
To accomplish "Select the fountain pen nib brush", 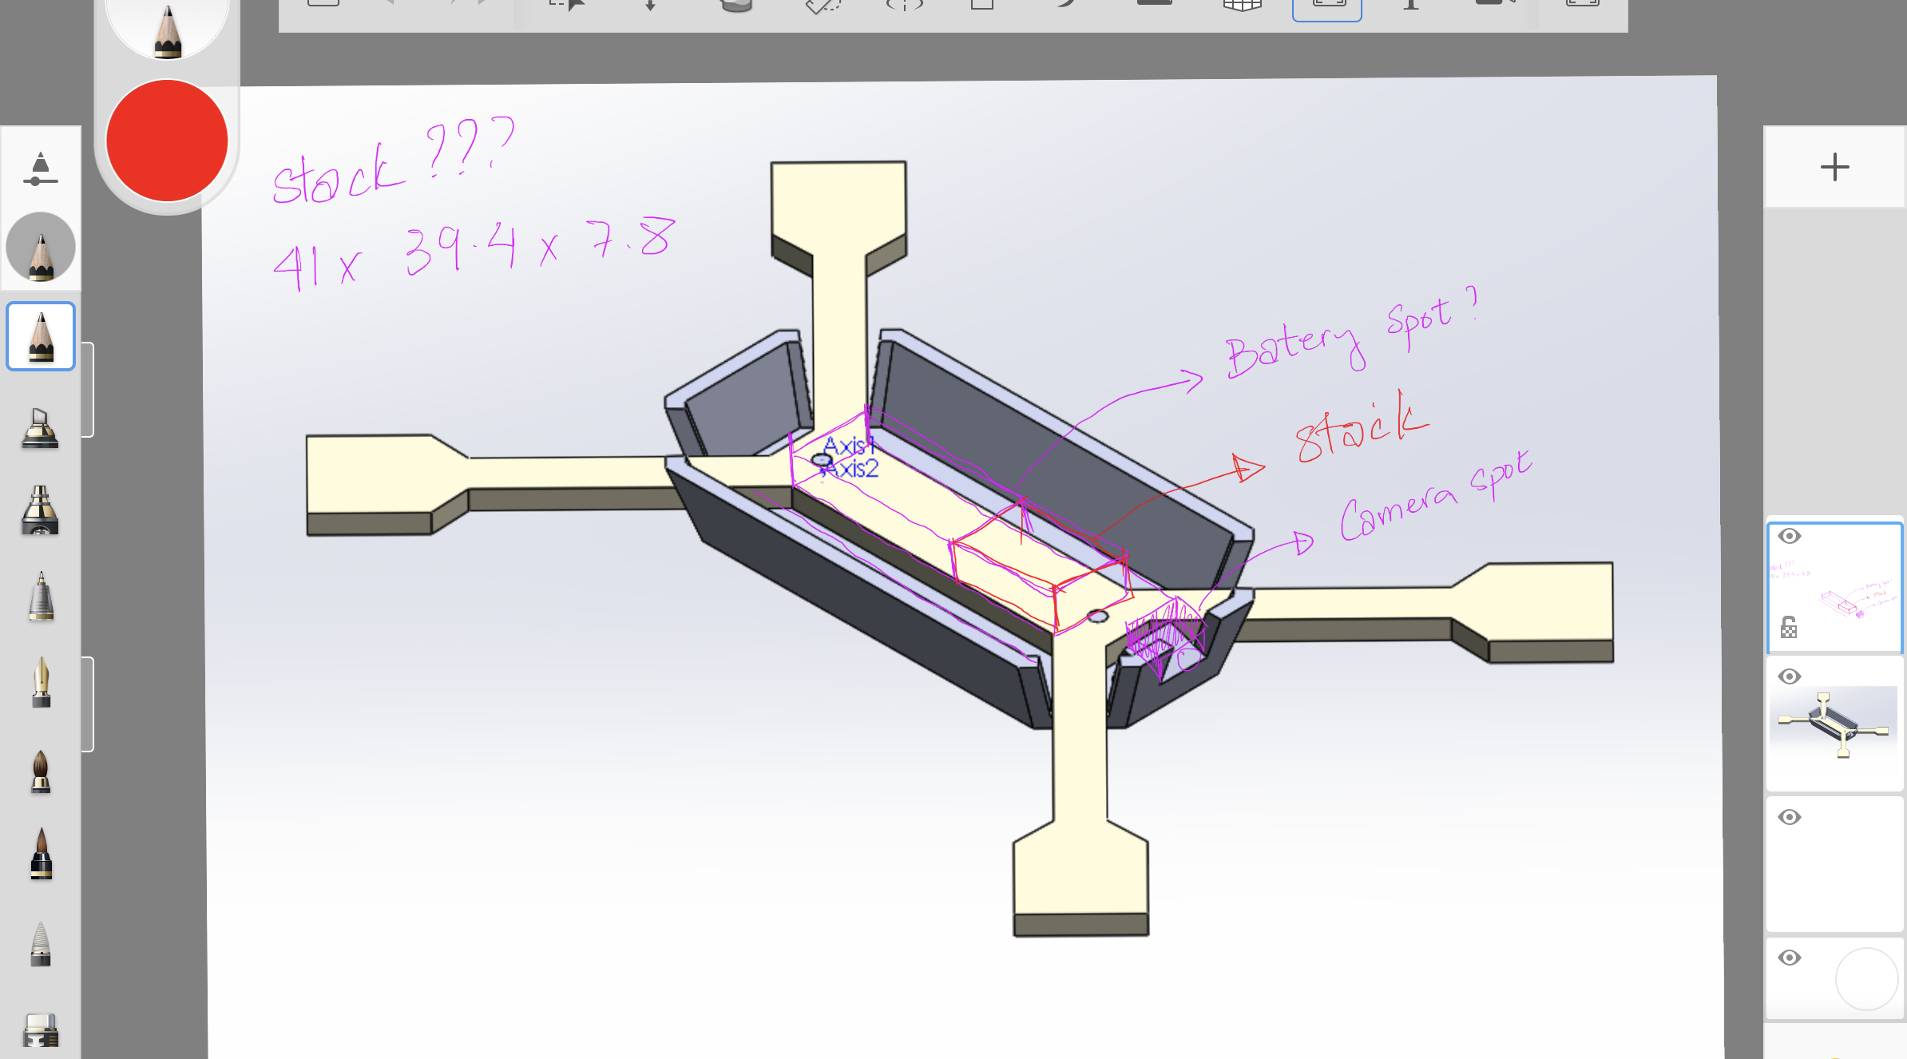I will [41, 683].
